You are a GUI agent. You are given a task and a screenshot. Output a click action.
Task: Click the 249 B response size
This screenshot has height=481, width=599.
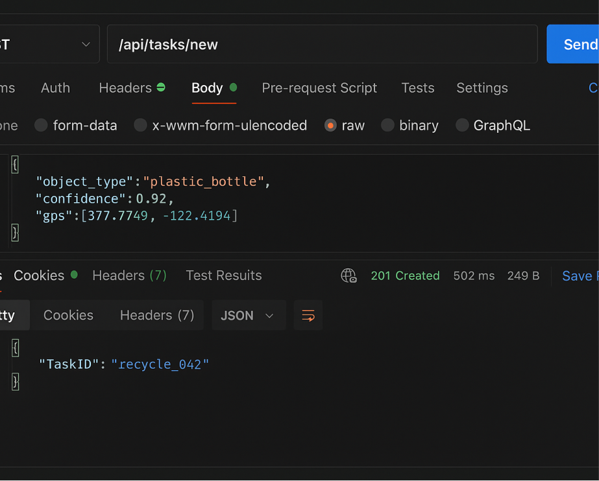523,276
